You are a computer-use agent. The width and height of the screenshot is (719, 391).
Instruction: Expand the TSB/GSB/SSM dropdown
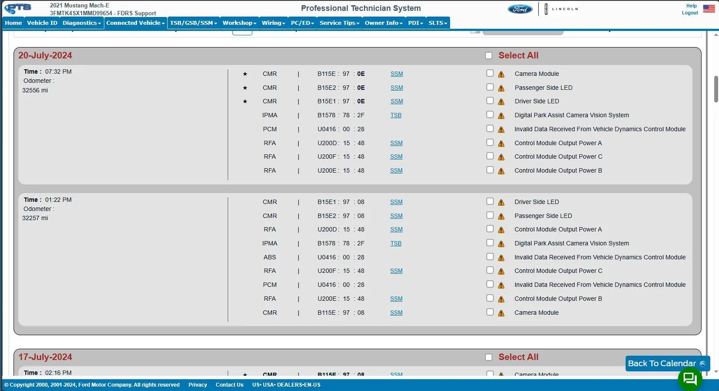(193, 23)
